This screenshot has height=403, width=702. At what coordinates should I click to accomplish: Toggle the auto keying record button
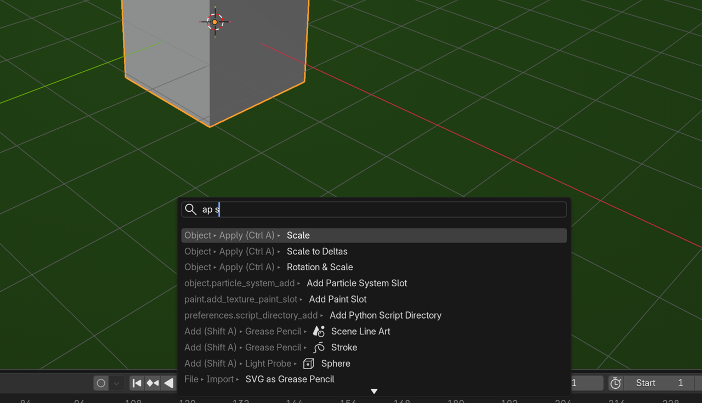(101, 383)
